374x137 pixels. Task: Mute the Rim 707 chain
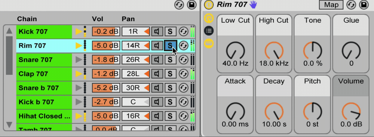tap(157, 46)
